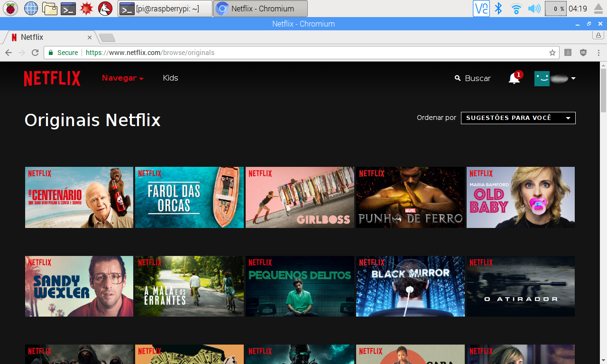Open the Black Mirror title card
The image size is (607, 364).
[x=411, y=286]
